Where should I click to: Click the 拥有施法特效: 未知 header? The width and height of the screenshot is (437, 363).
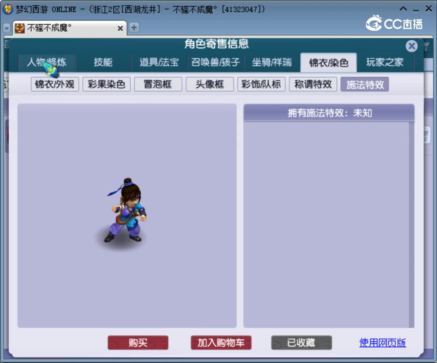click(x=329, y=113)
